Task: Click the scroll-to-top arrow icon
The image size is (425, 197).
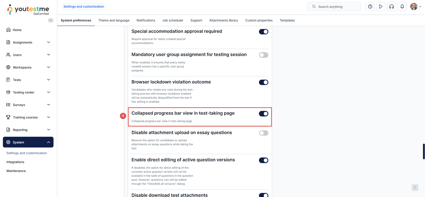Action: 415,187
